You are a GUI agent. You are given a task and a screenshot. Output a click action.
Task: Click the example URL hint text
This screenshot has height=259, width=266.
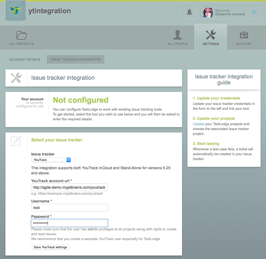(x=67, y=194)
